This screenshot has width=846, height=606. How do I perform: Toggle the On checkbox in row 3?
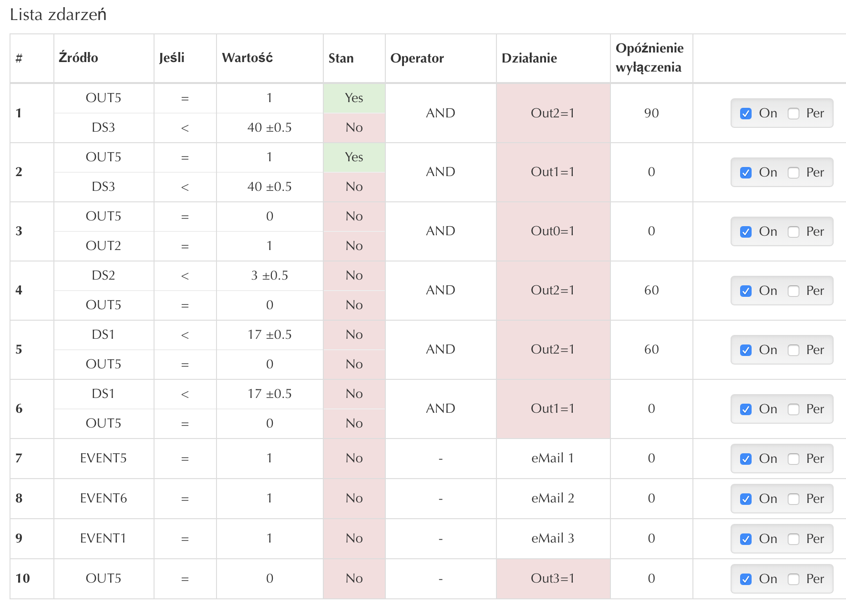coord(746,232)
